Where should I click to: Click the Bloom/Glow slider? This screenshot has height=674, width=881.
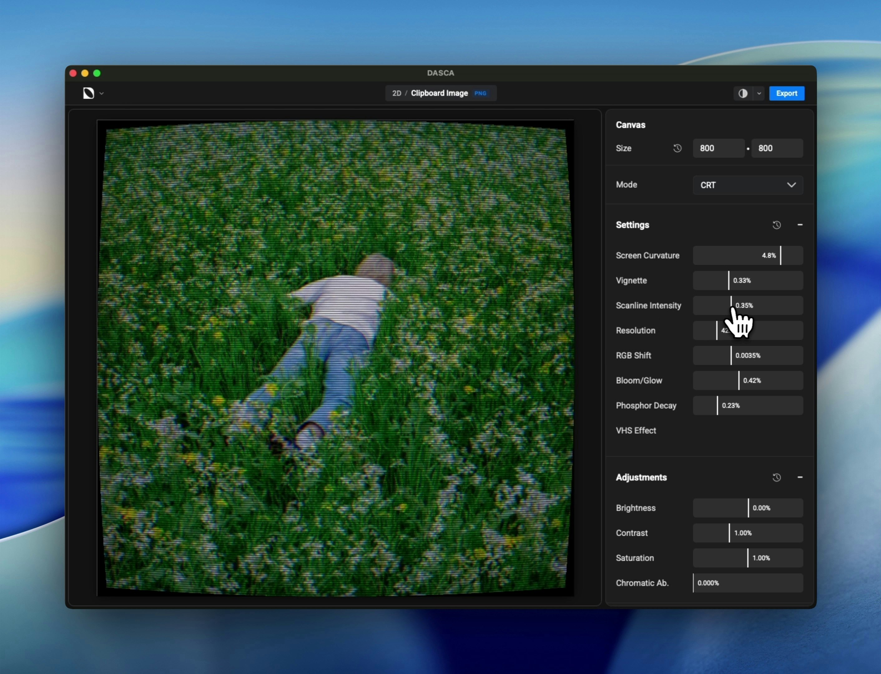[x=747, y=380]
